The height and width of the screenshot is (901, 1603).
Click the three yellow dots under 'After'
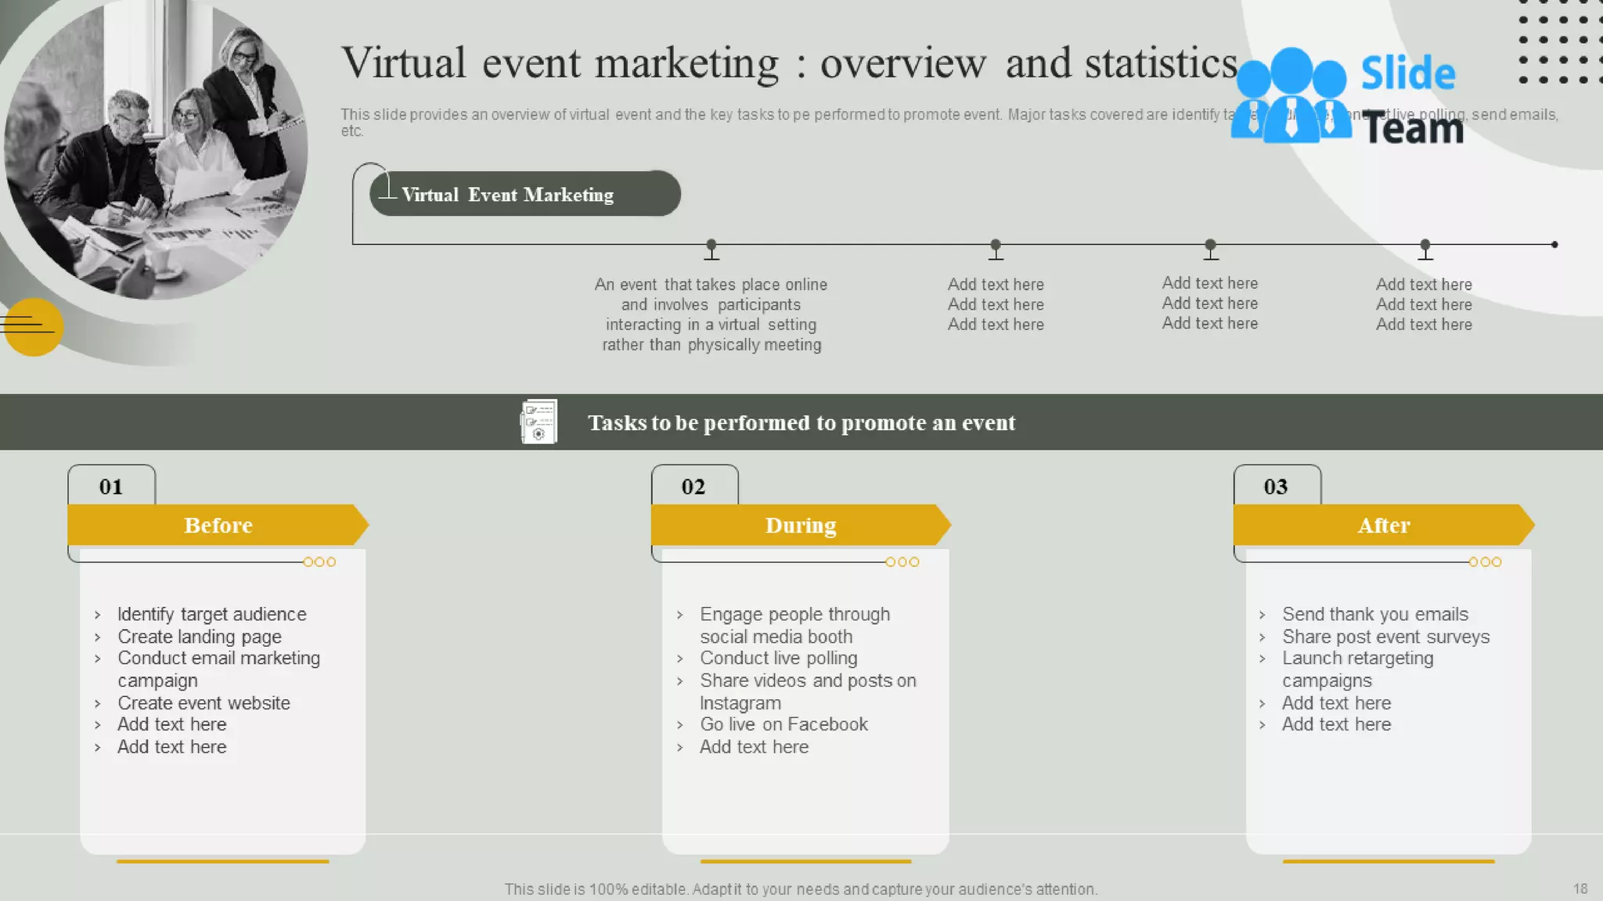(1486, 562)
